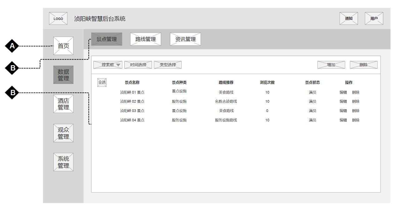The width and height of the screenshot is (397, 210).
Task: Edit the 浈阳峡 01 景点 row
Action: click(x=343, y=92)
